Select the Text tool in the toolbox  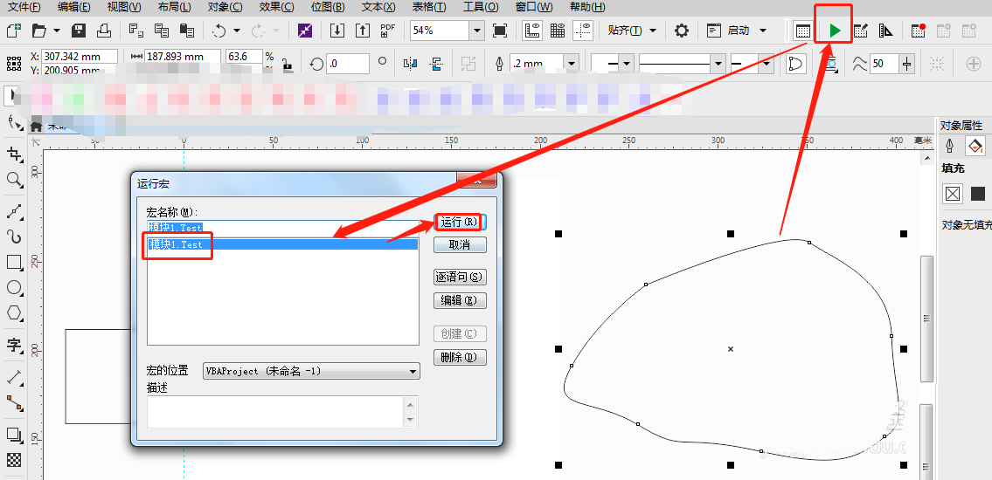(14, 345)
